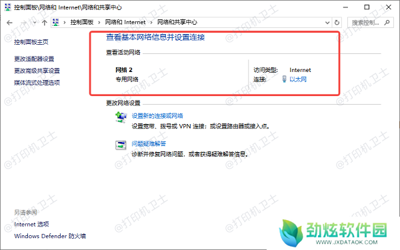Select 网络和共享中心 breadcrumb segment
This screenshot has width=400, height=250.
point(177,22)
